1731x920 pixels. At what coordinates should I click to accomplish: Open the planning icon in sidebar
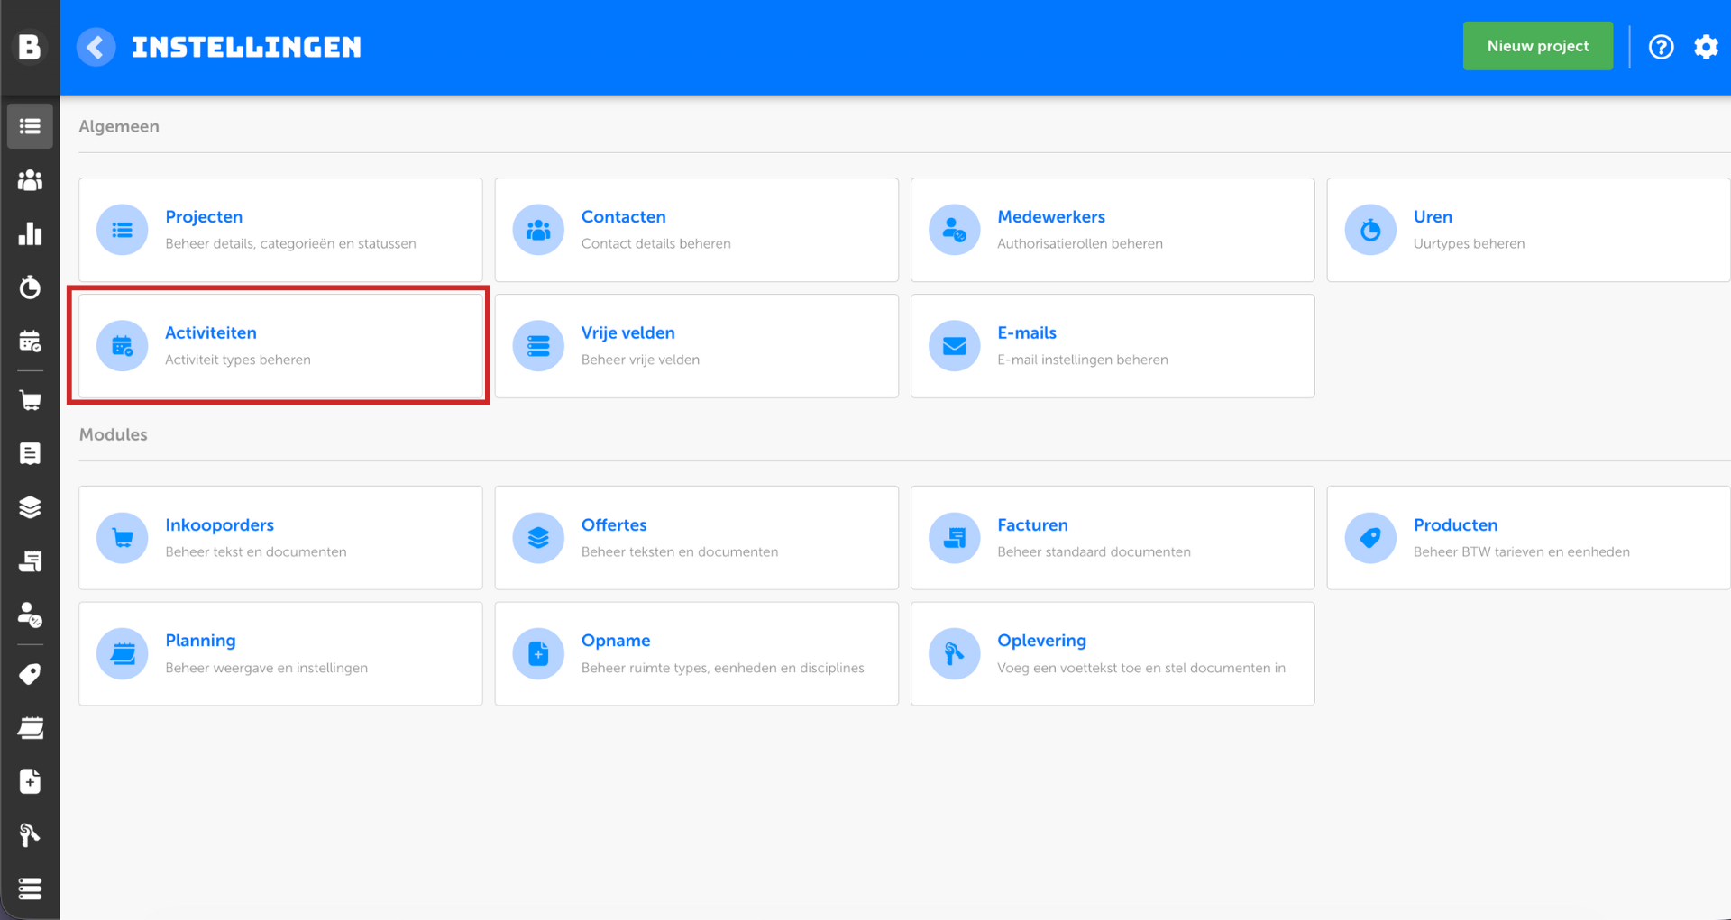tap(30, 727)
